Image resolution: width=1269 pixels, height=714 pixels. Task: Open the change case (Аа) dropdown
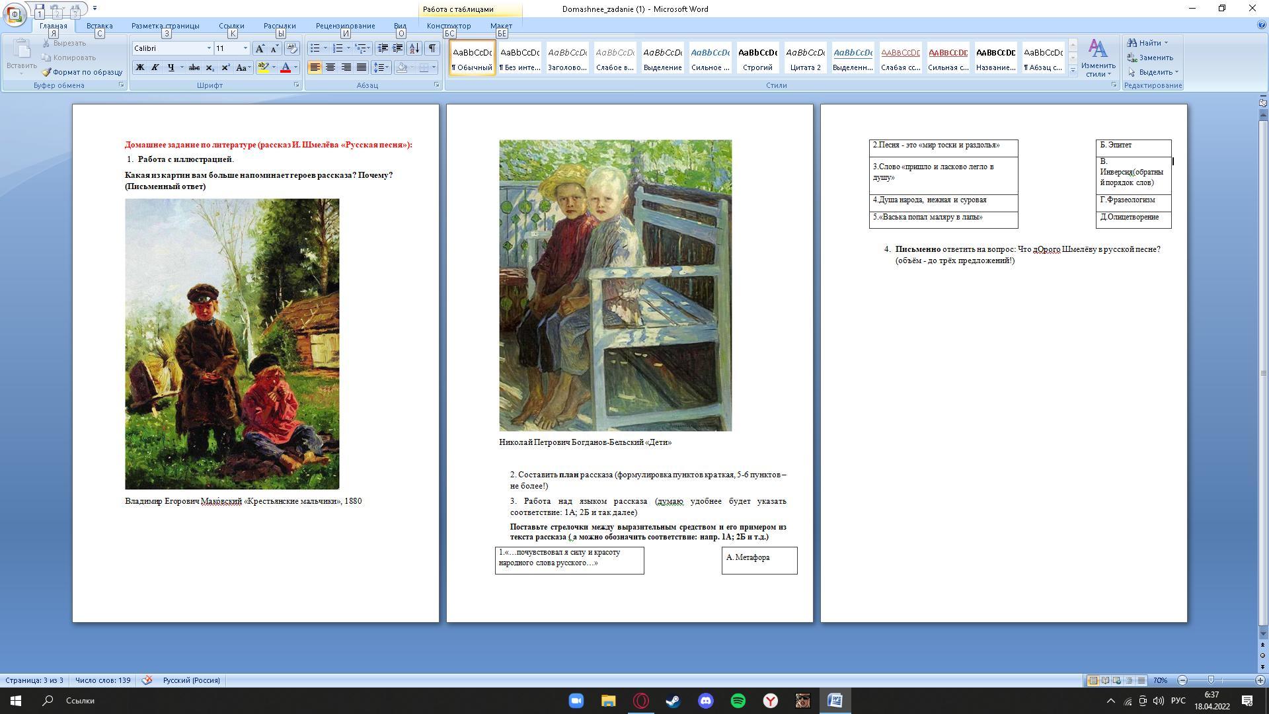pos(243,67)
